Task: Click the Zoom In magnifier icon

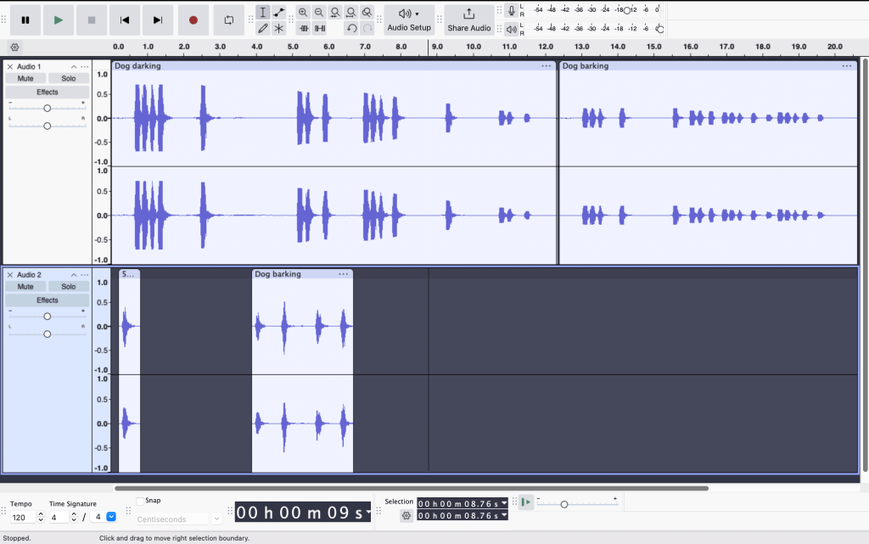Action: 303,12
